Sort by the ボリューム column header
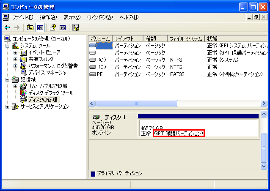This screenshot has height=191, width=270. pos(100,39)
